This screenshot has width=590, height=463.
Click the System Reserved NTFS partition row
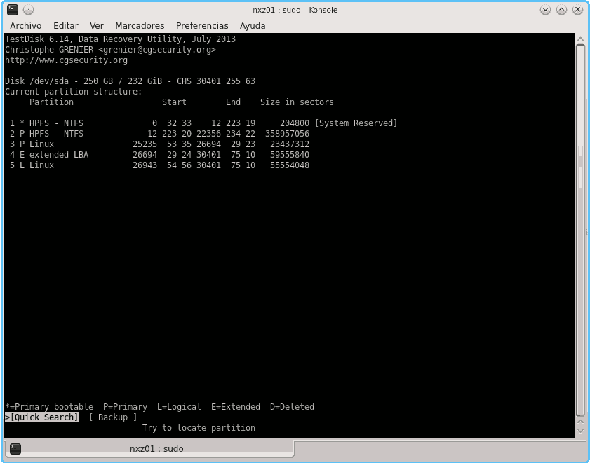[203, 123]
